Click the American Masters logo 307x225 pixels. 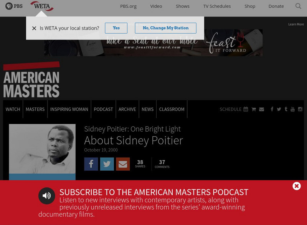[x=31, y=80]
